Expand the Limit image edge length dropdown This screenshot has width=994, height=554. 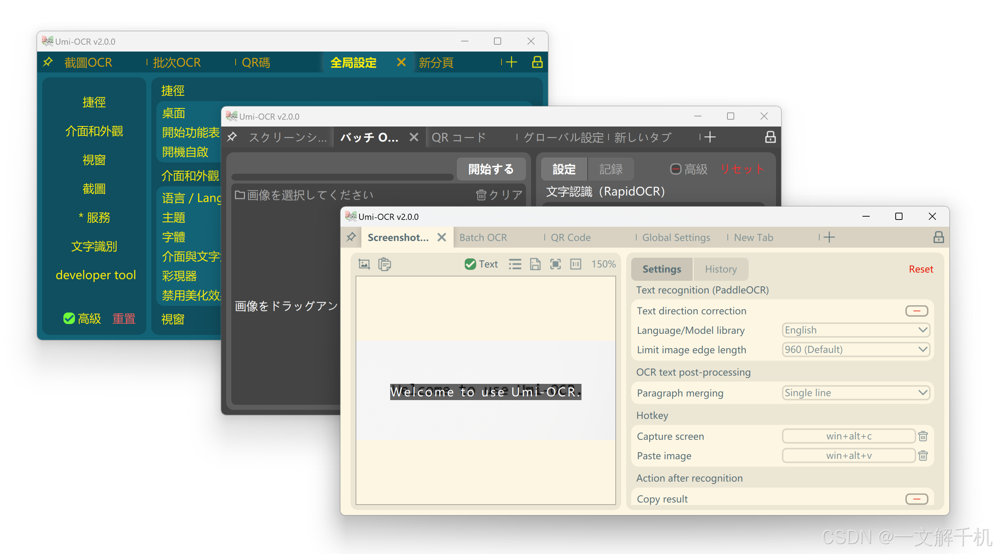pos(856,349)
